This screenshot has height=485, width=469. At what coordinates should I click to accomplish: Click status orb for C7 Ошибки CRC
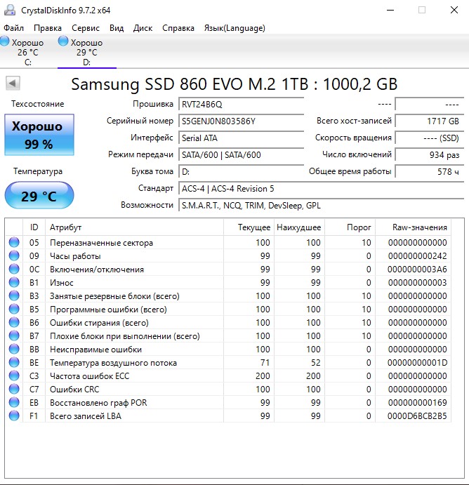tap(14, 389)
